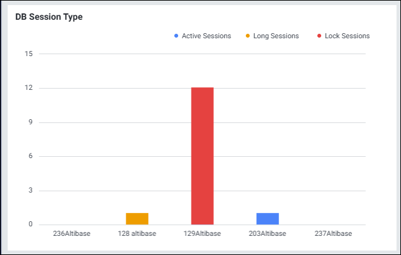Click the 15 value on y-axis
This screenshot has height=255, width=401.
click(x=28, y=54)
